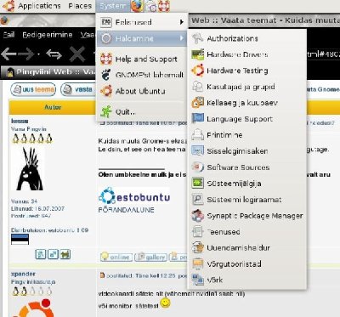
Task: Click the GNOME foot icon in the System menu
Action: 106,75
